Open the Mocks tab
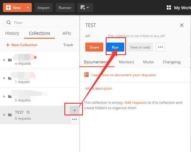The image size is (191, 152). [x=148, y=62]
